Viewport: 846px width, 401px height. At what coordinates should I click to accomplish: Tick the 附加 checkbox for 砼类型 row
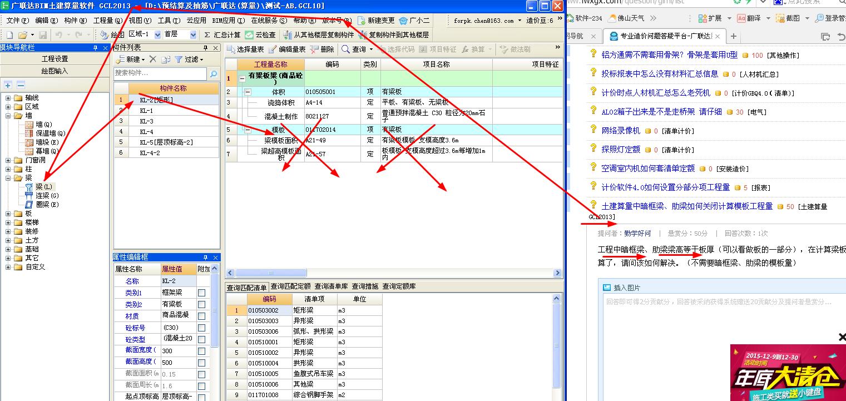[x=201, y=339]
